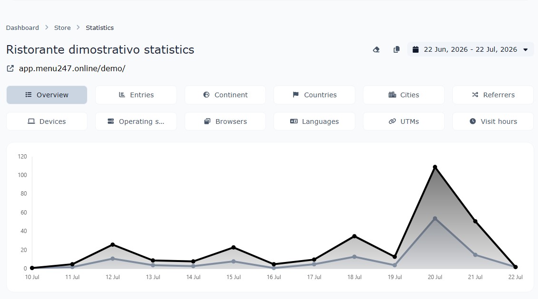
Task: Switch to the Cities tab
Action: (x=403, y=95)
